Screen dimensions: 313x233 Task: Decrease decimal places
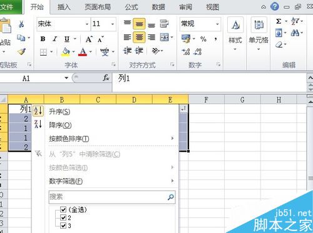pos(197,51)
